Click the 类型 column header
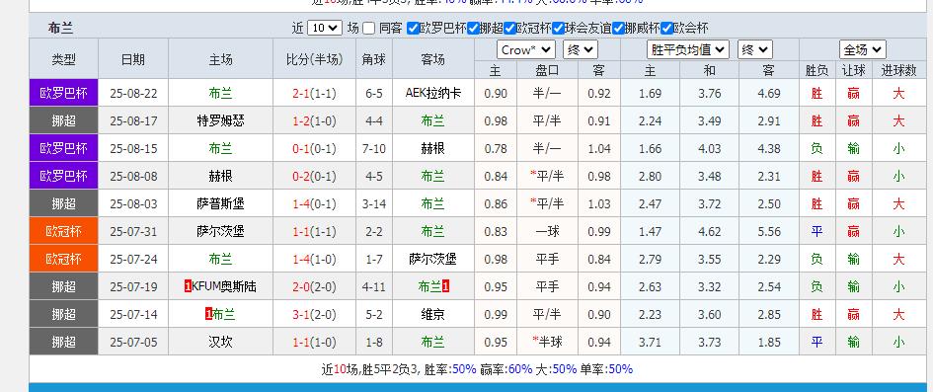933x392 pixels. point(63,59)
